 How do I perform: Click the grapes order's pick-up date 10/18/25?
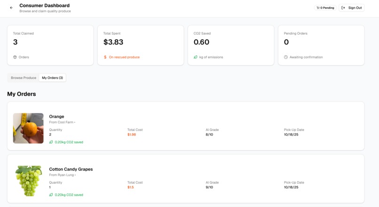291,187
